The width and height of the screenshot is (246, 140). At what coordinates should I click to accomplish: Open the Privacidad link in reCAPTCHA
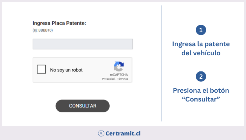(x=109, y=79)
